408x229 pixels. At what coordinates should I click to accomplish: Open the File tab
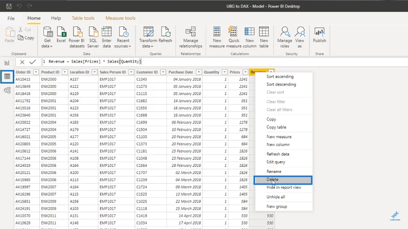[11, 18]
